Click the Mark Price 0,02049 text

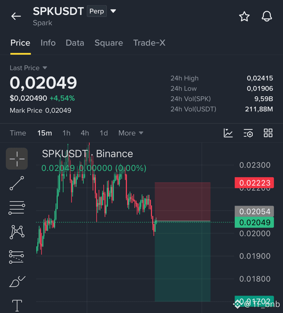tap(40, 110)
